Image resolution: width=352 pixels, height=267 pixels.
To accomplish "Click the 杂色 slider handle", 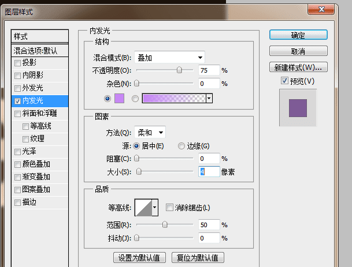I will coord(136,83).
